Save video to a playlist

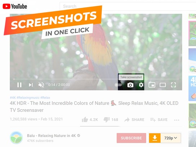click(159, 120)
